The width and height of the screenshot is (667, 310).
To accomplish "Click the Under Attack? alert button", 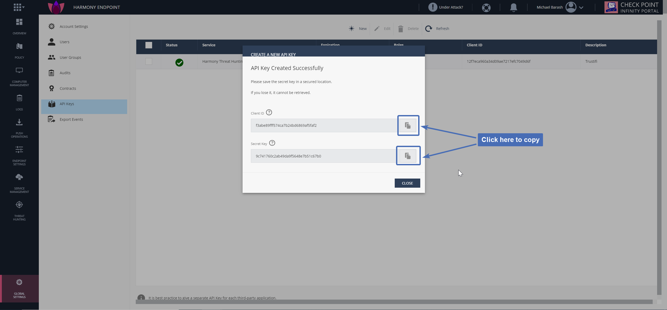I will [x=446, y=7].
